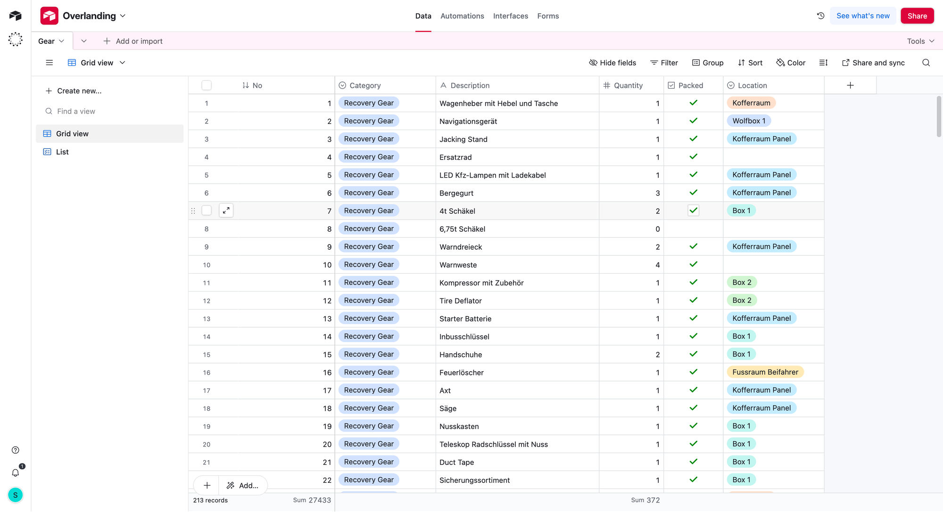943x512 pixels.
Task: Toggle the Packed checkbox for 4t Schäkel
Action: (x=693, y=211)
